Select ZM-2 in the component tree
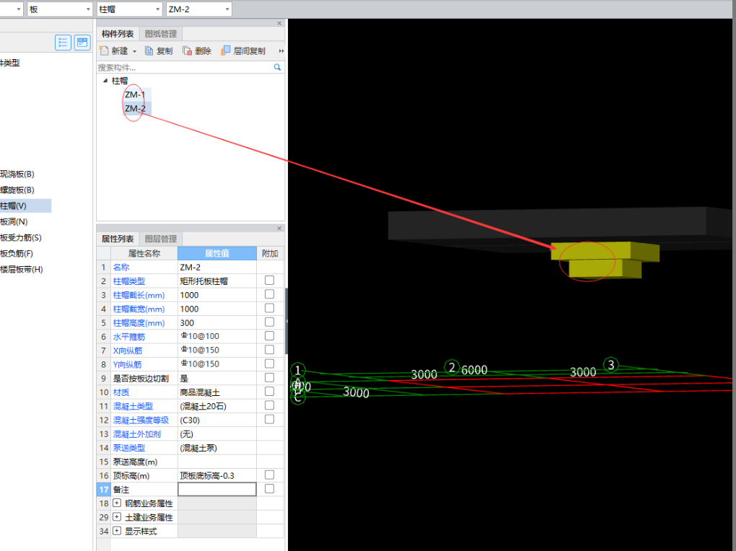The height and width of the screenshot is (551, 736). tap(135, 108)
